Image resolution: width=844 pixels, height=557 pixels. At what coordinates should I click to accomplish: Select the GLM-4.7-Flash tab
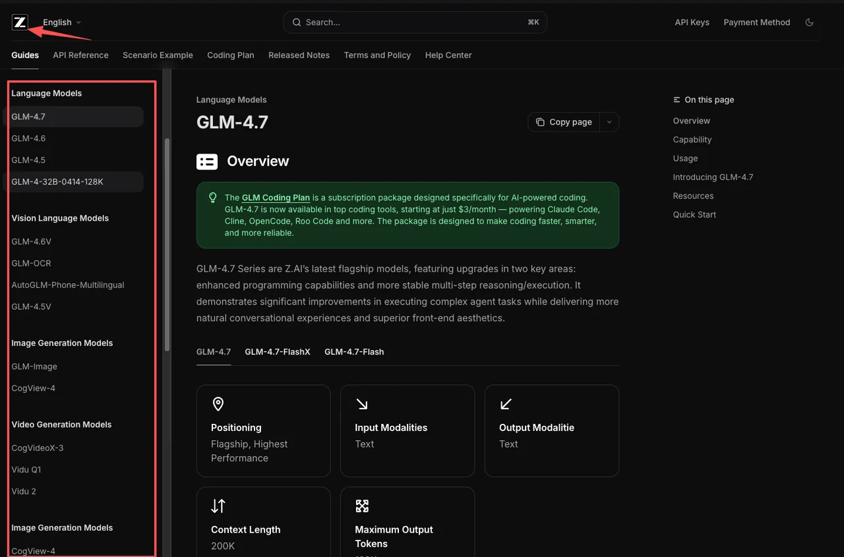[354, 352]
